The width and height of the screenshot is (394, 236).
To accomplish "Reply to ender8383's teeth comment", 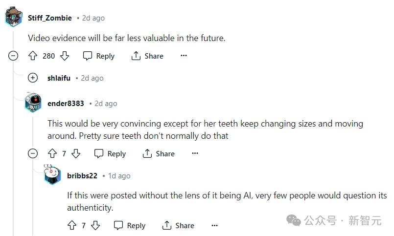I will pyautogui.click(x=110, y=153).
